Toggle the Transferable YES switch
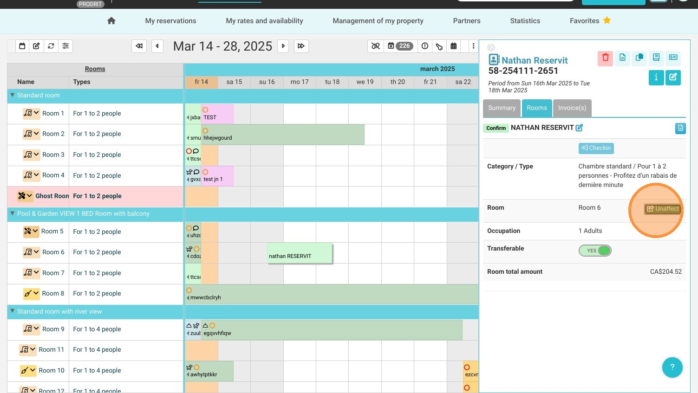This screenshot has width=698, height=393. pos(595,251)
